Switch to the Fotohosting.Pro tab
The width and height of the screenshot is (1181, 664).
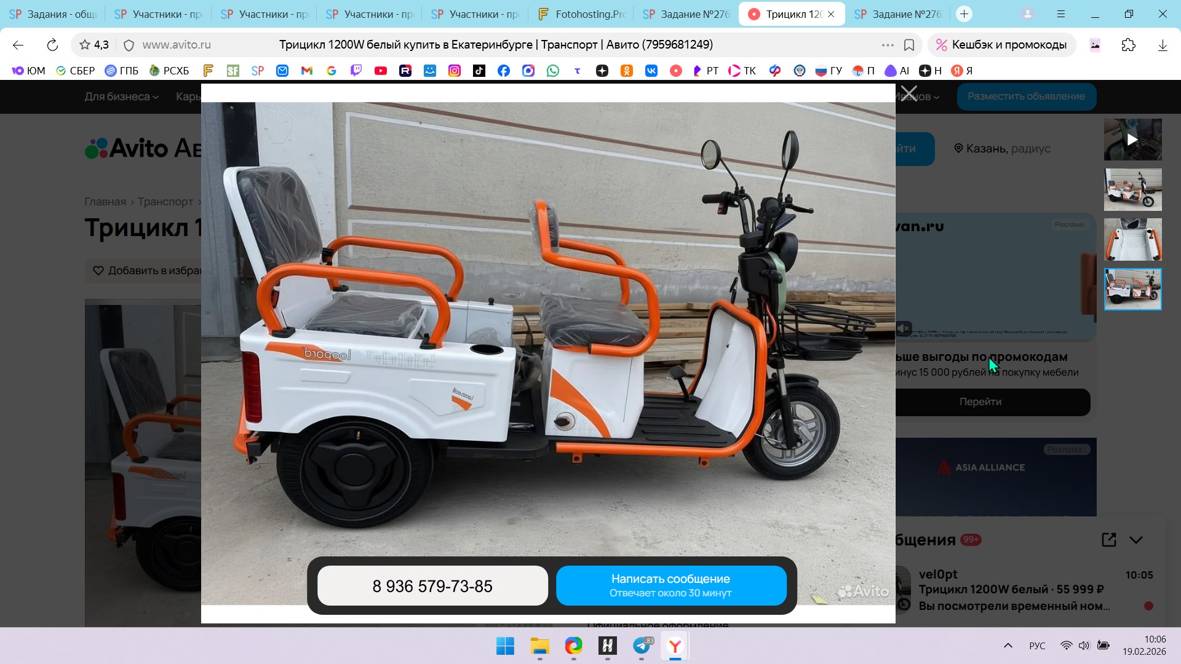[x=581, y=14]
